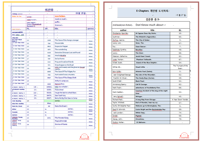The width and height of the screenshot is (202, 142).
Task: Click the 'Kira-Kira' title
Action: point(139,50)
